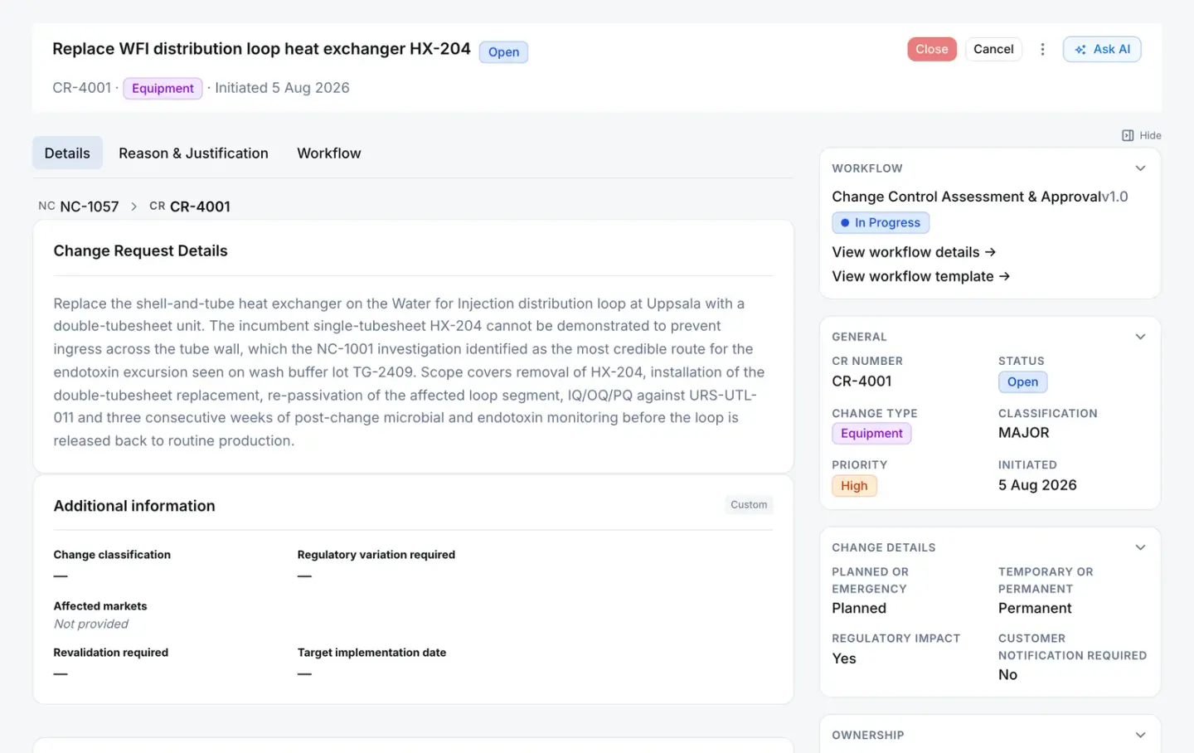The image size is (1194, 753).
Task: Click the Custom label in Additional information
Action: click(x=749, y=505)
